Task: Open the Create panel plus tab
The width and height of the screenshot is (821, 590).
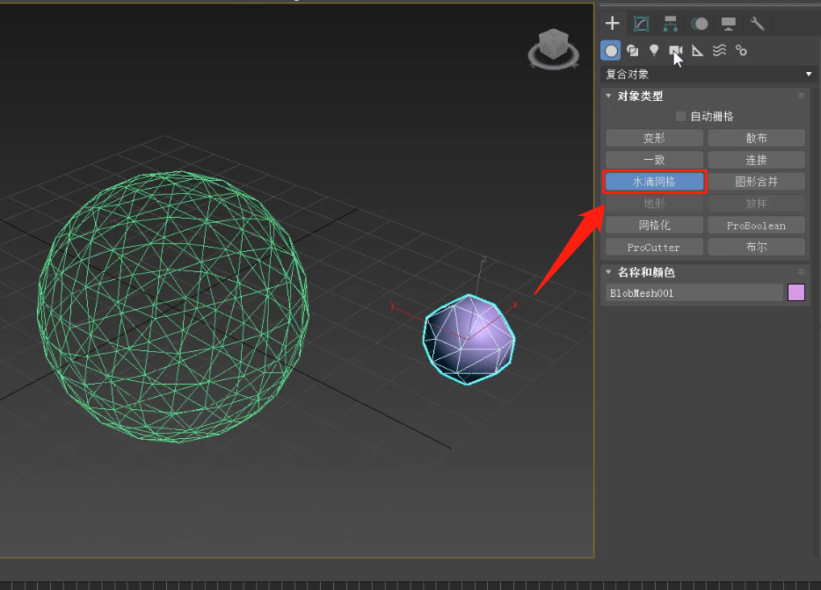Action: [x=612, y=24]
